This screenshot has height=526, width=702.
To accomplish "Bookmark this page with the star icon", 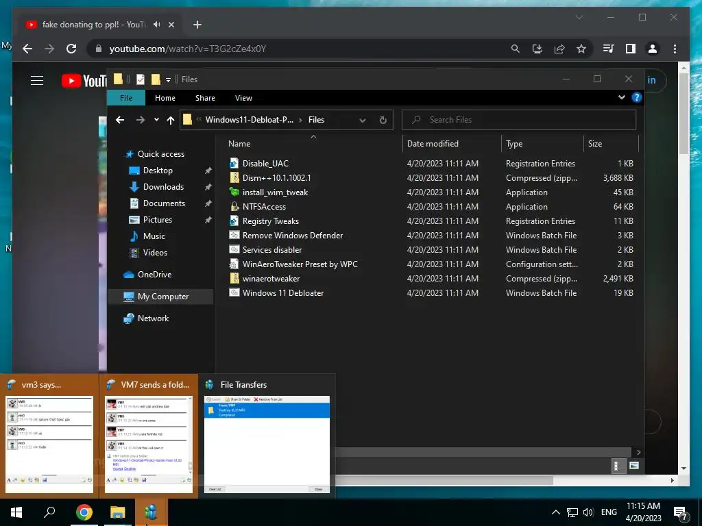I will pyautogui.click(x=581, y=49).
